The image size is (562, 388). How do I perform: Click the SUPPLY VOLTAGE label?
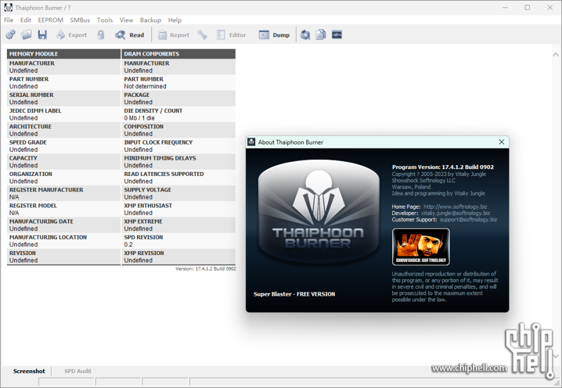[147, 190]
